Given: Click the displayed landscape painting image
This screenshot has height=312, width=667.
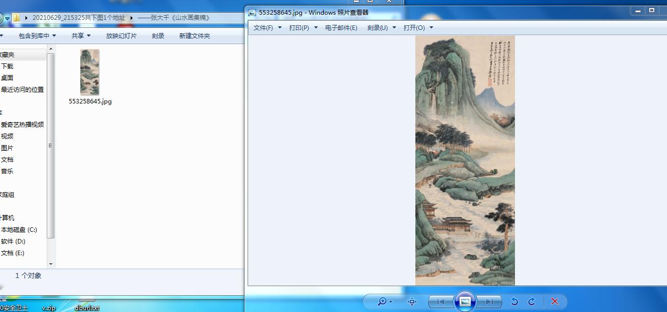Looking at the screenshot, I should 465,160.
